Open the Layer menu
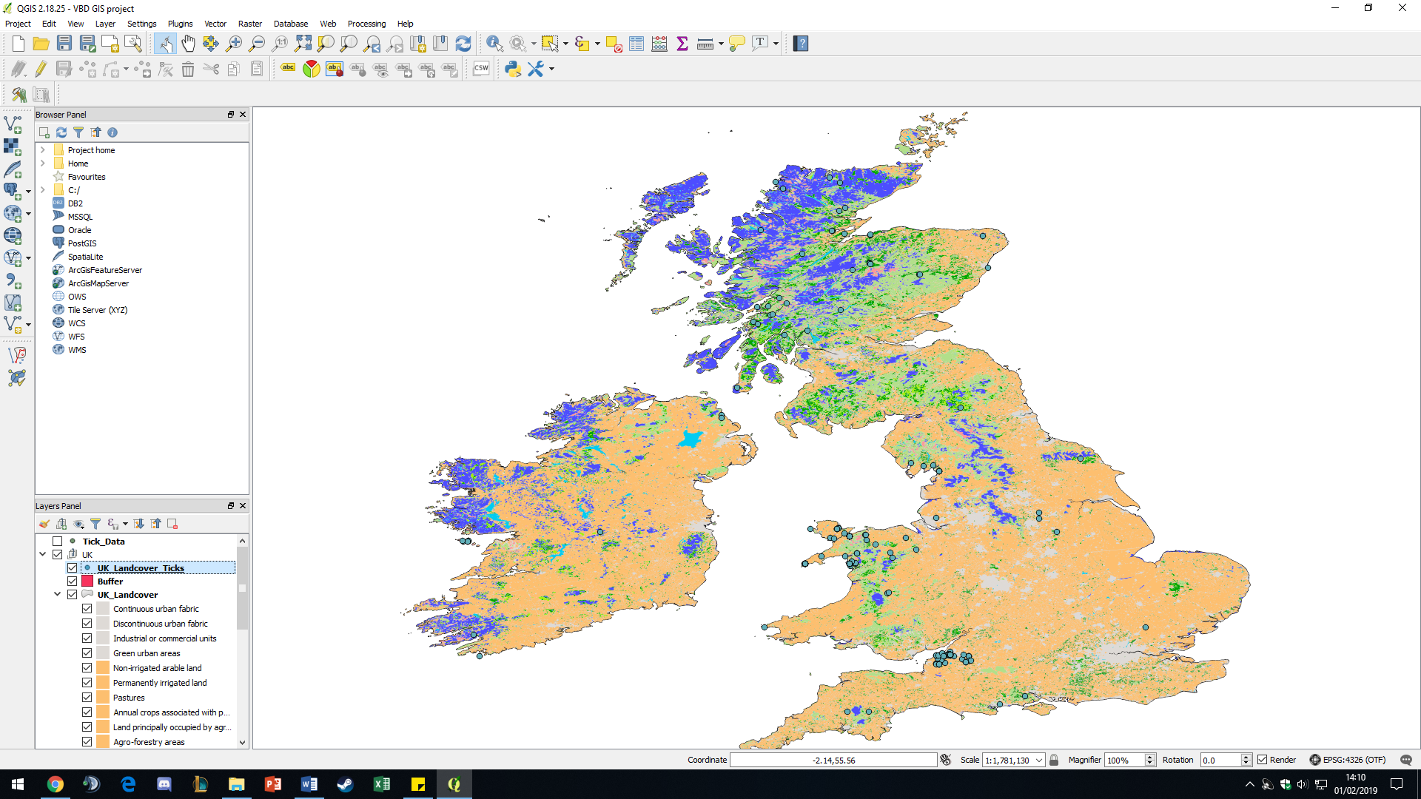The width and height of the screenshot is (1421, 799). point(105,24)
